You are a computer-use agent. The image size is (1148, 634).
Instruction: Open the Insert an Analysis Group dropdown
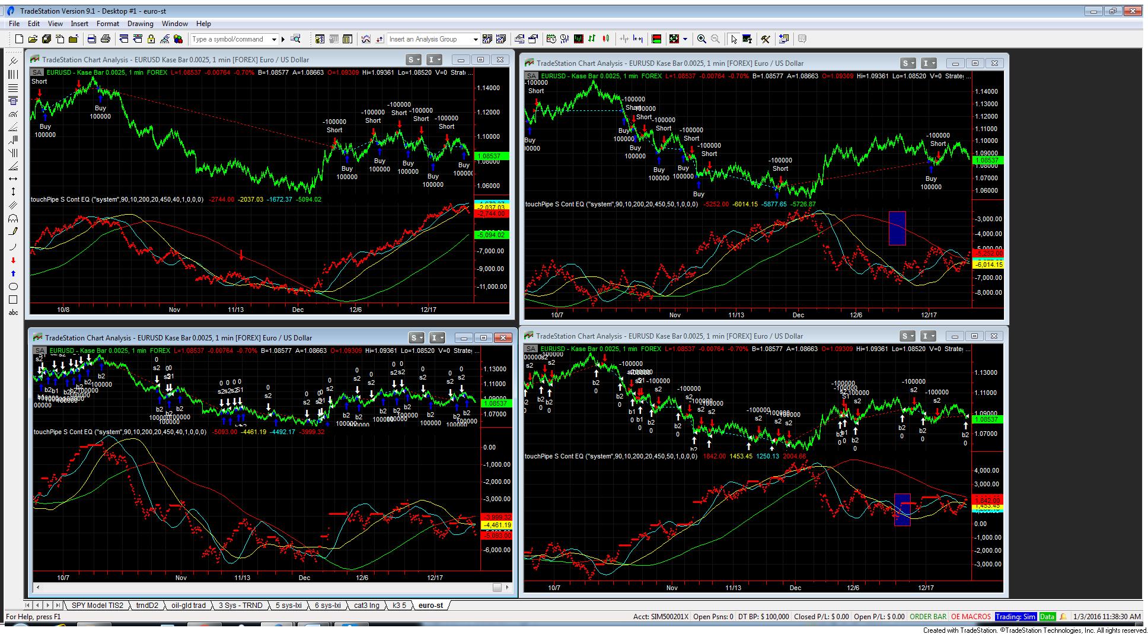[x=475, y=39]
